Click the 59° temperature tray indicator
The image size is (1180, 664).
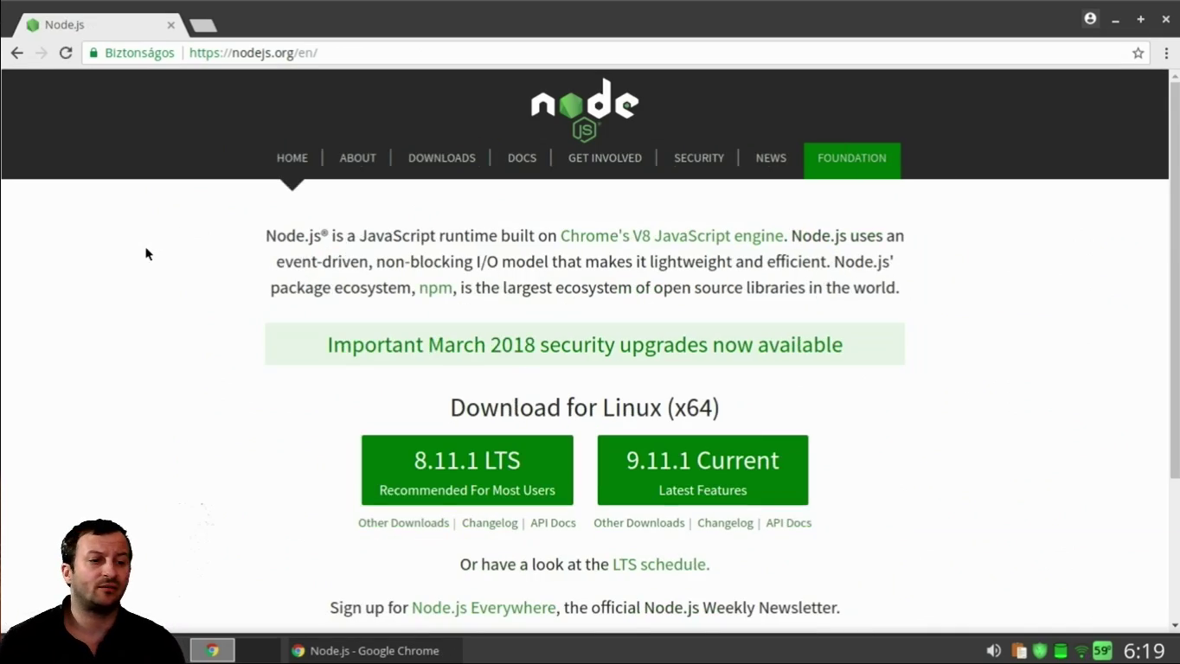1102,650
